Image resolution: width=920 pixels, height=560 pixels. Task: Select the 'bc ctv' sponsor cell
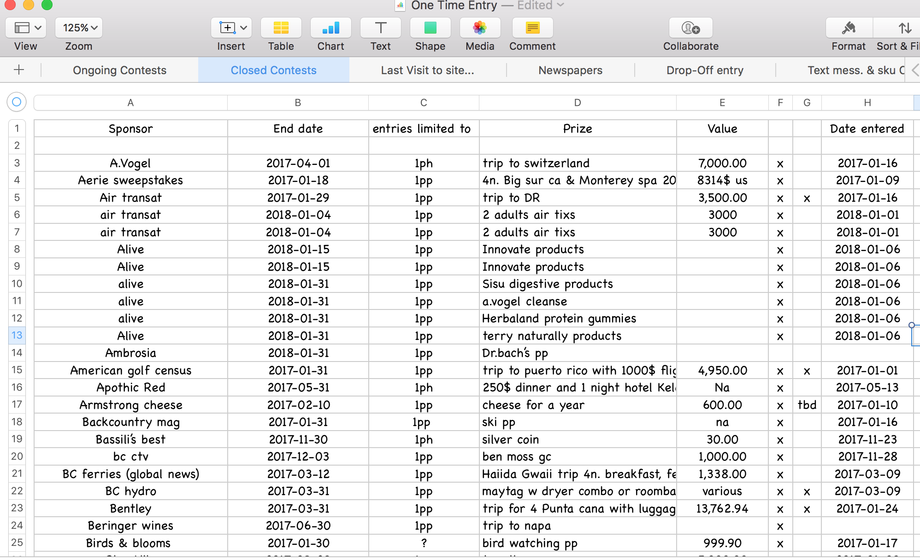click(x=131, y=456)
